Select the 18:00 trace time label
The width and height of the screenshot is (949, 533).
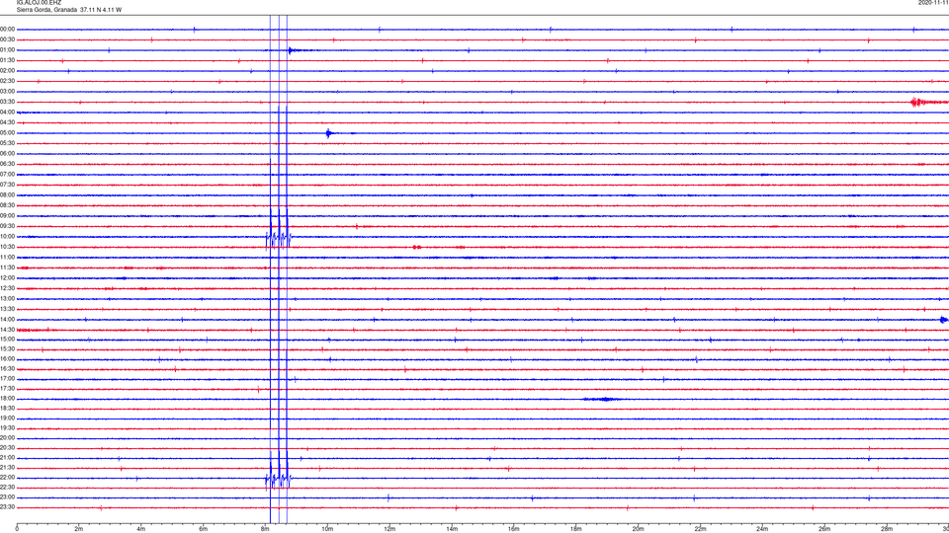[7, 398]
